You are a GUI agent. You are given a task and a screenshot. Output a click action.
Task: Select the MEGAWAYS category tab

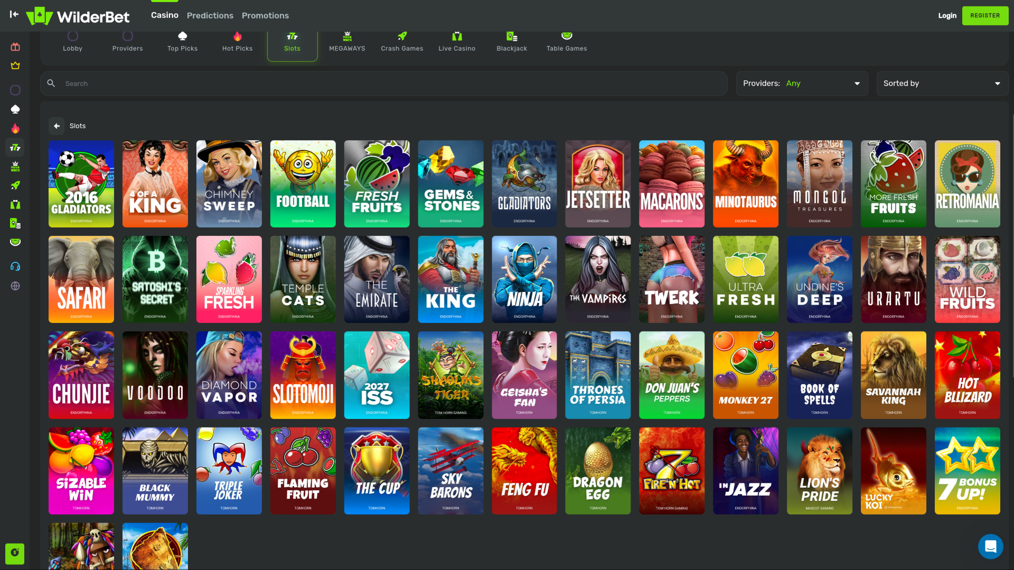347,42
